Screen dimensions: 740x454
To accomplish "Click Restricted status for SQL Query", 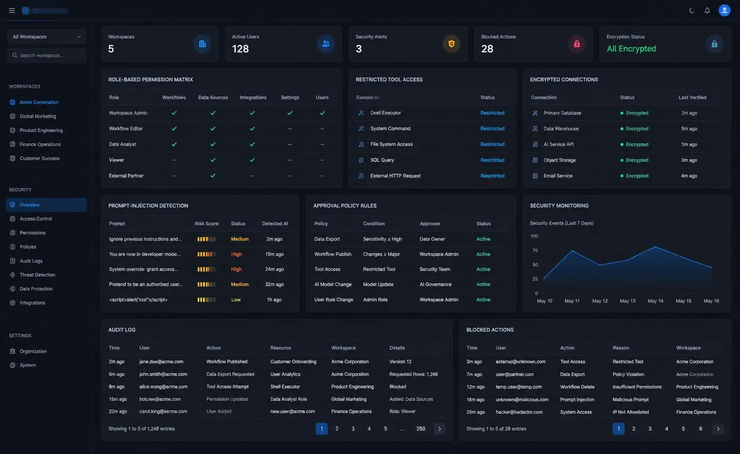I will [x=492, y=160].
